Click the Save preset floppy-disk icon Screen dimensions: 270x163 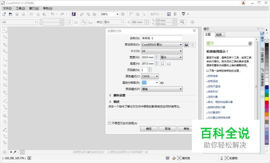(x=186, y=44)
